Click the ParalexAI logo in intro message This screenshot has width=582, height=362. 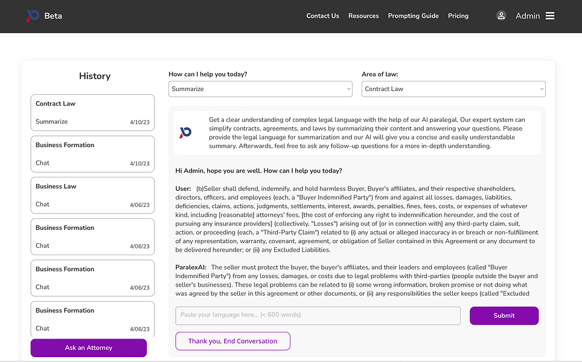click(x=185, y=132)
